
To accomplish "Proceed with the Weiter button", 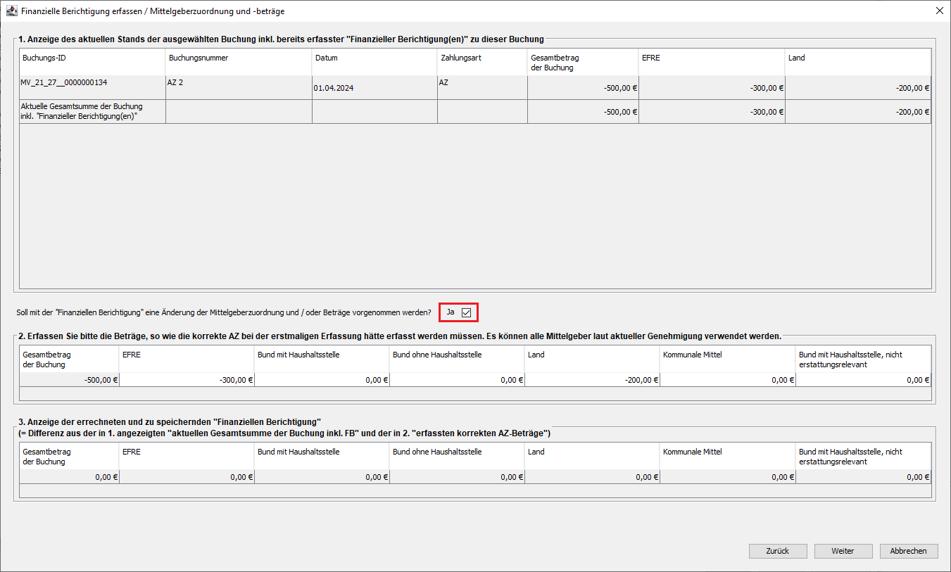I will click(843, 551).
